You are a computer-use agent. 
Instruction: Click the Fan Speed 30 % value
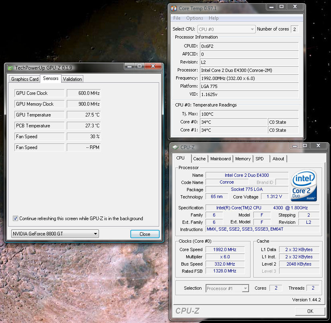84,137
